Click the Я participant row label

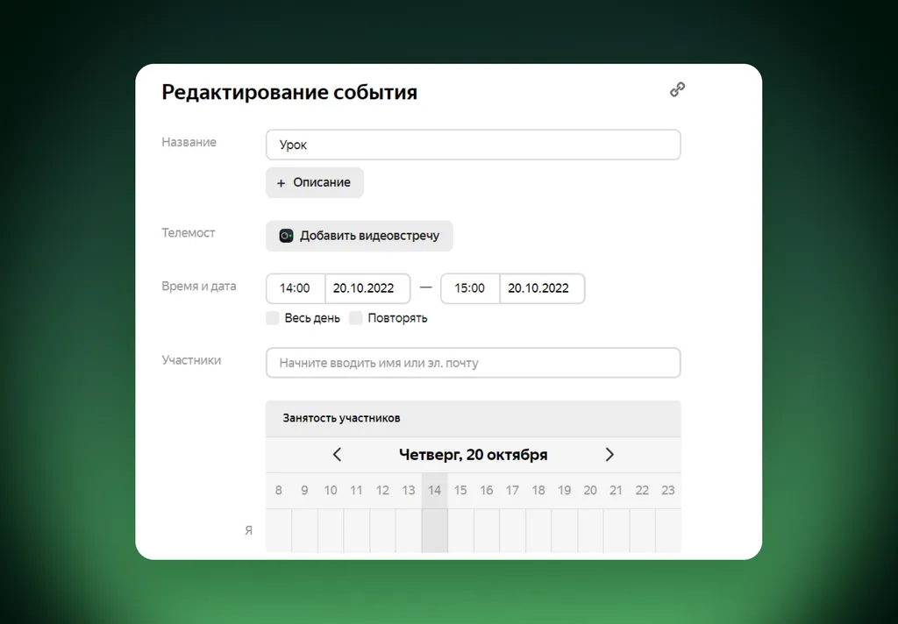pos(248,531)
